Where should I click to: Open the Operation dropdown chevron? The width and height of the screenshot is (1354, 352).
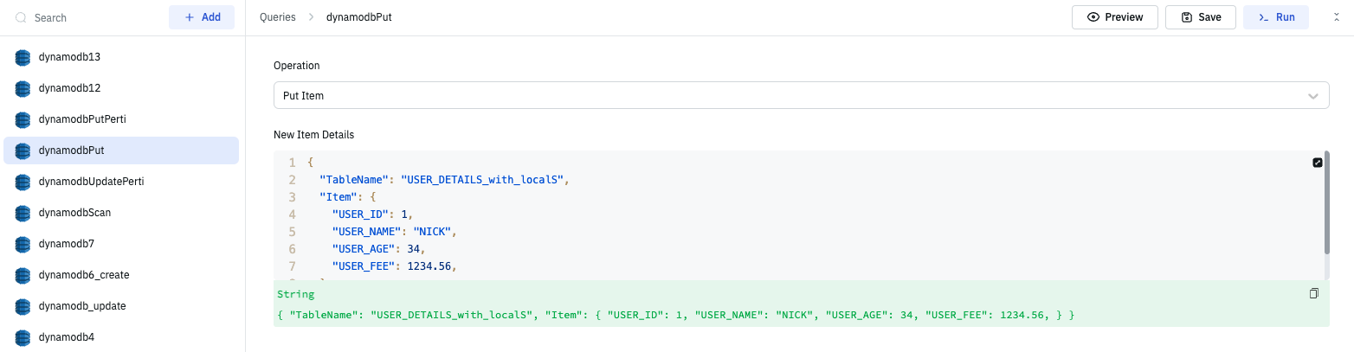pyautogui.click(x=1313, y=96)
